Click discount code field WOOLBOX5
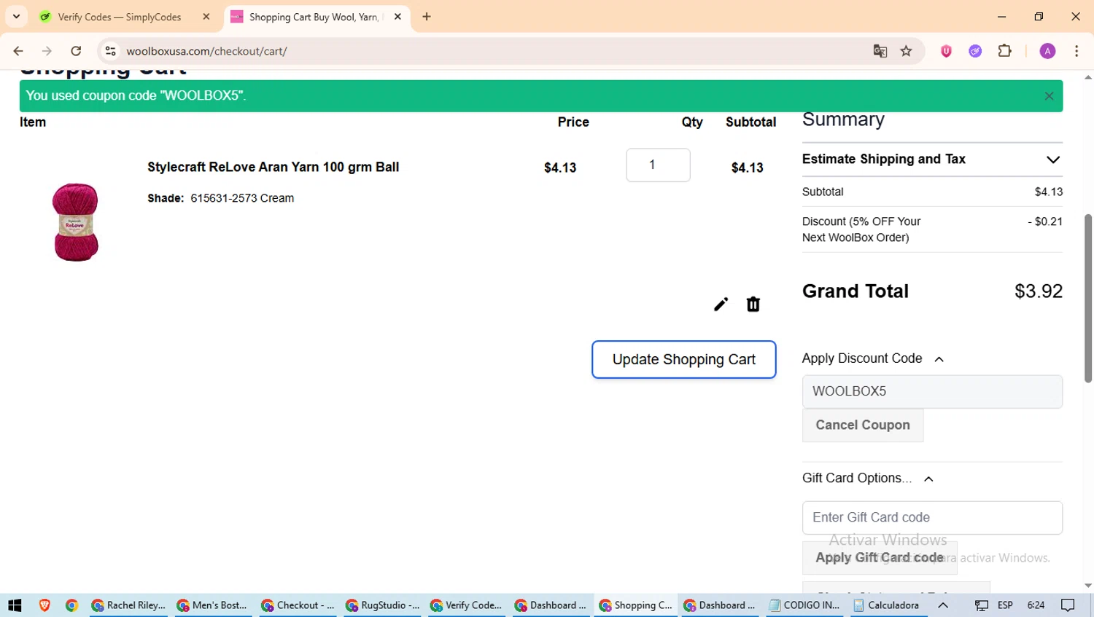Screen dimensions: 1094x617 click(x=932, y=392)
